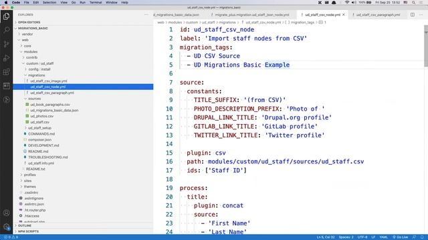Open ud_staff_csv_paragraph.yml in explorer

[x=52, y=93]
